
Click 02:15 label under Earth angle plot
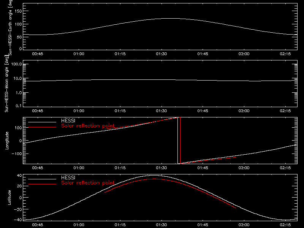(x=285, y=54)
